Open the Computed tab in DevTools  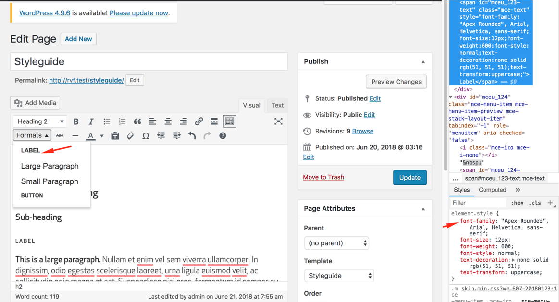click(492, 190)
